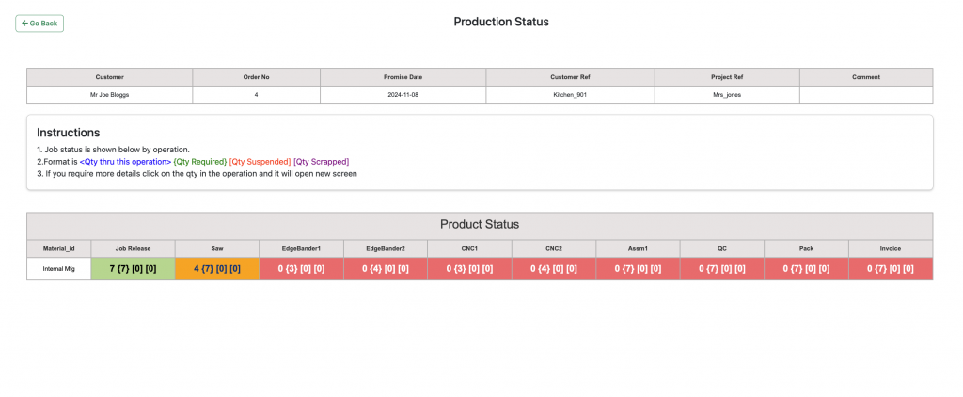This screenshot has width=963, height=397.
Task: Click the EdgeBander1 status quantity
Action: [x=301, y=268]
